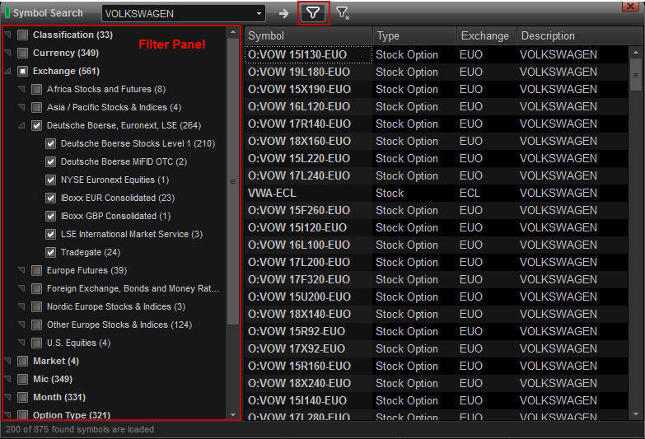
Task: Click the green Symbol Search indicator
Action: pos(7,12)
